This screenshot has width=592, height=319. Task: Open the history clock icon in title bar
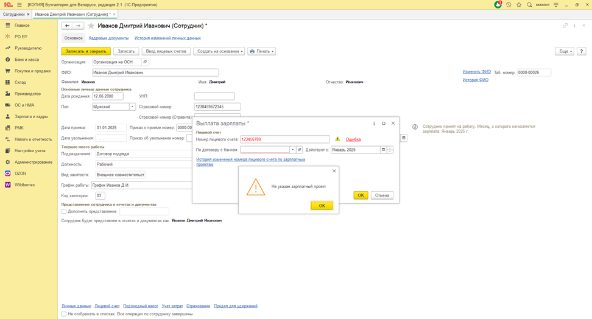(509, 5)
